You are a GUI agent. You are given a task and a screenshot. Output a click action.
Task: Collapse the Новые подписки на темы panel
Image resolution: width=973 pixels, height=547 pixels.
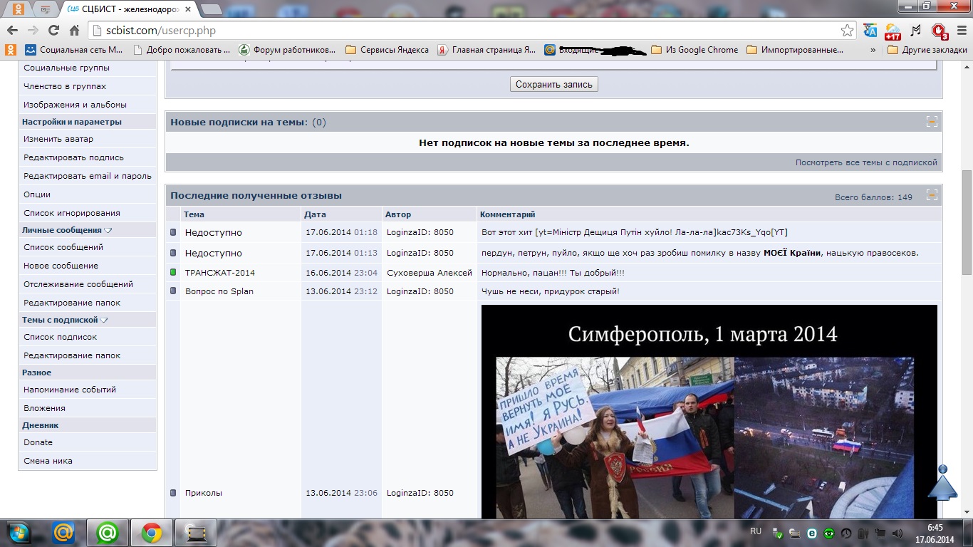point(931,122)
